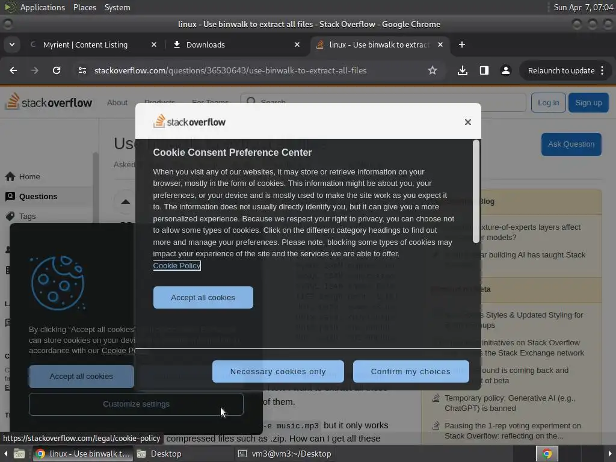Close the Cookie Consent Preference Center dialog

click(x=467, y=122)
